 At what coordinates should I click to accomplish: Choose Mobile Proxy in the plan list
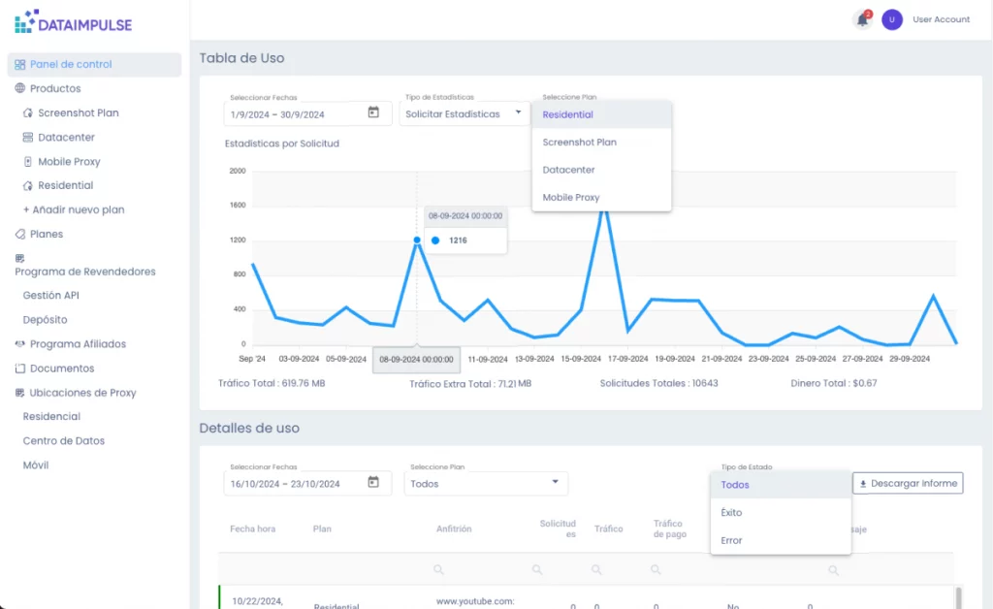coord(570,197)
